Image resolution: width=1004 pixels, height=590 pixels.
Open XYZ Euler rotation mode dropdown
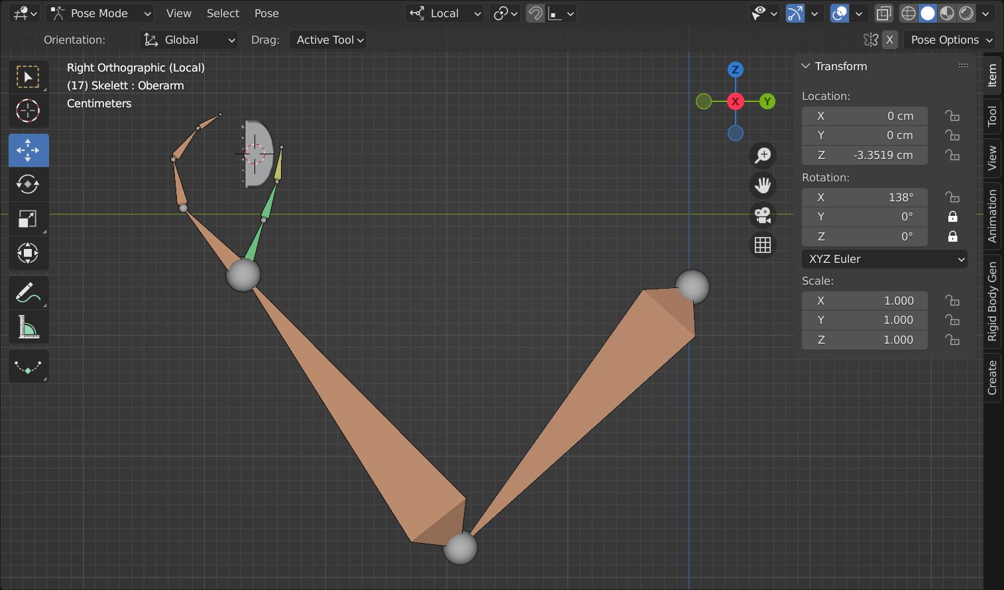click(x=884, y=259)
